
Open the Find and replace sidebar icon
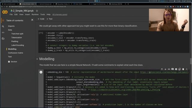(3, 26)
